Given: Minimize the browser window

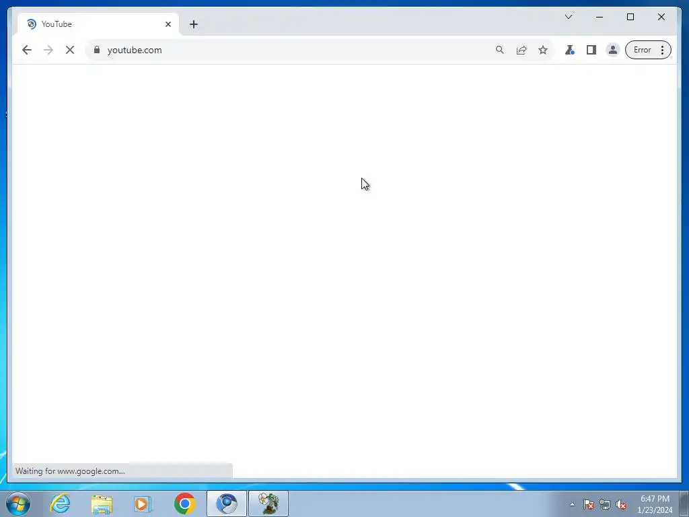Looking at the screenshot, I should pyautogui.click(x=600, y=17).
